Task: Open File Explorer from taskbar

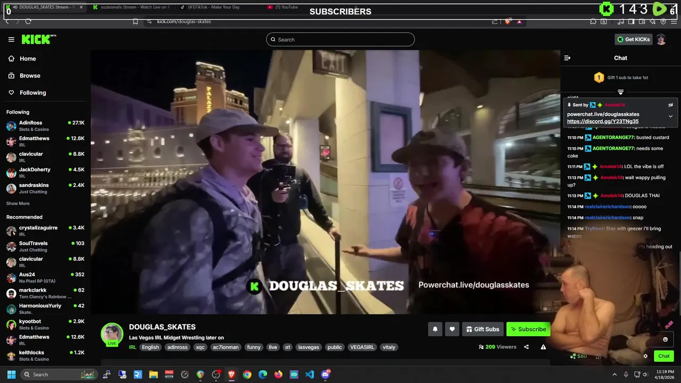Action: [153, 374]
